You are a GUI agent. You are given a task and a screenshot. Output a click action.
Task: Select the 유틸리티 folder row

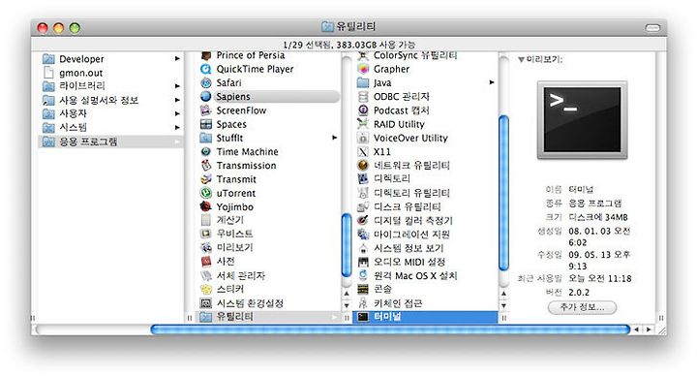pos(269,317)
